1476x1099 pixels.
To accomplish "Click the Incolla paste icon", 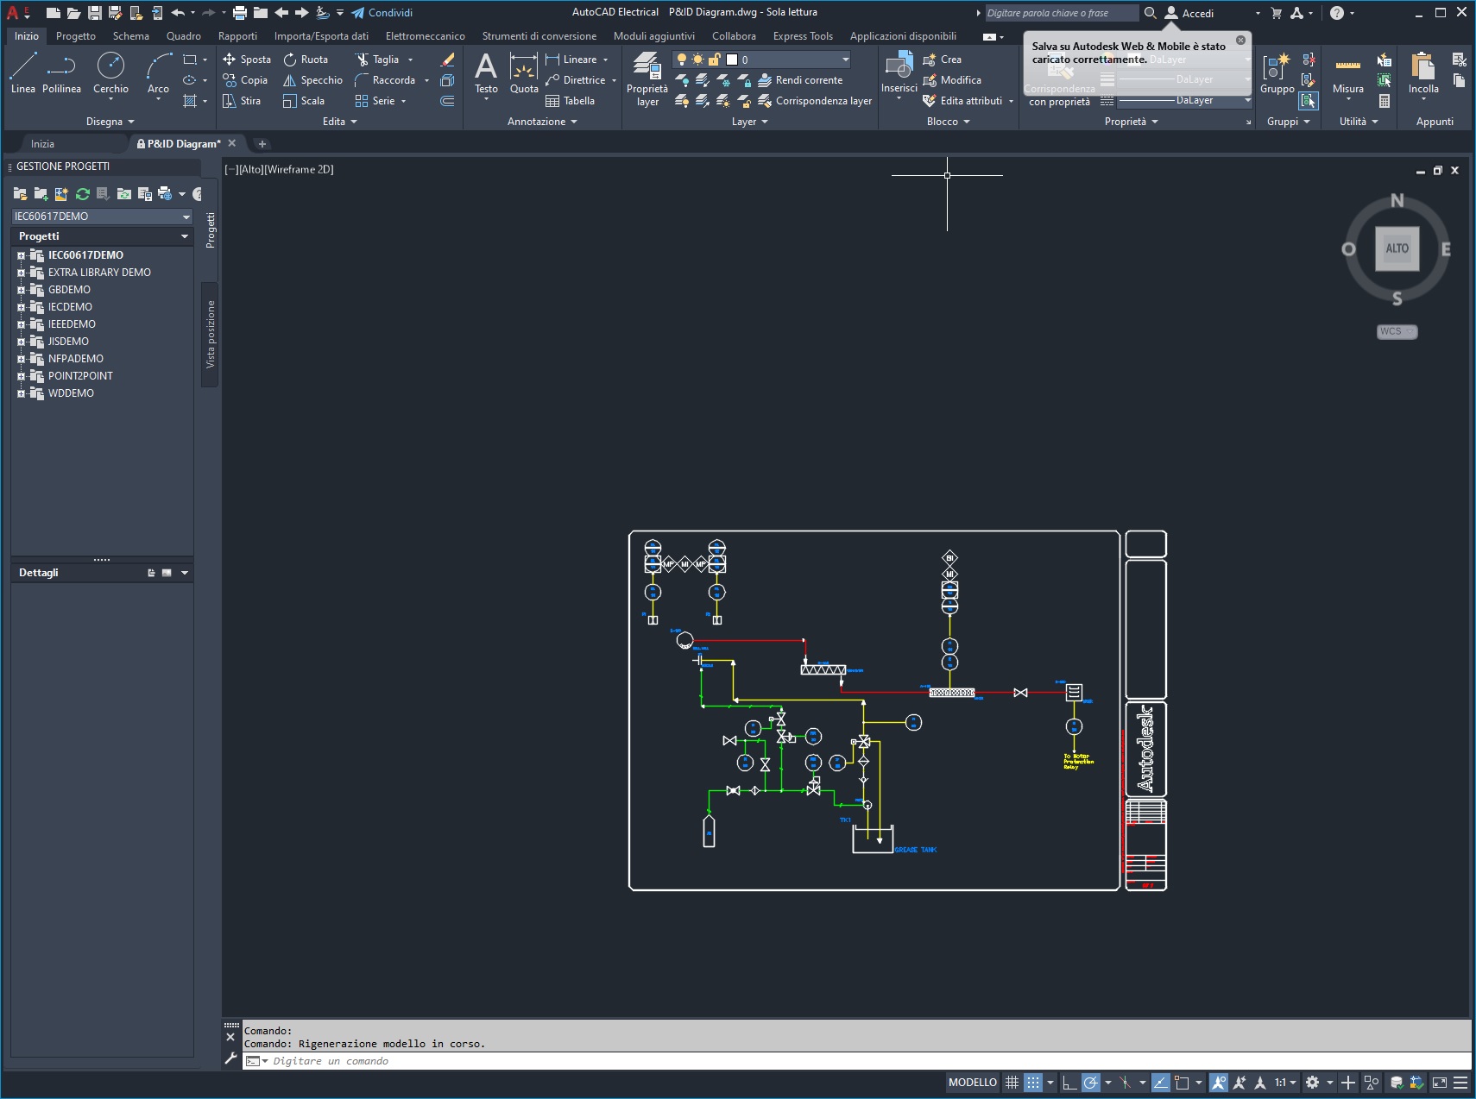I will (1423, 73).
